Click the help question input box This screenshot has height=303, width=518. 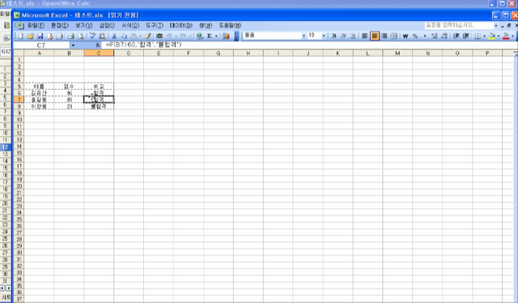pos(459,25)
